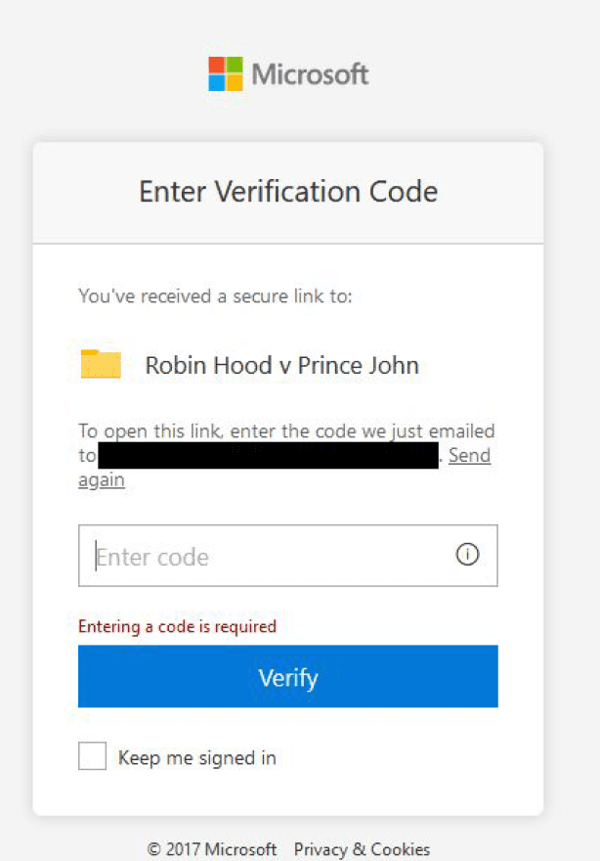
Task: Click the Microsoft wordmark text
Action: (x=310, y=74)
